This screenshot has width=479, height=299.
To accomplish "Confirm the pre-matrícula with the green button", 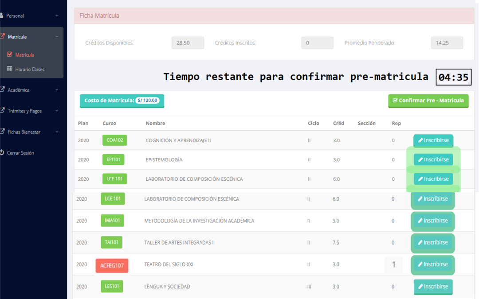I will [428, 101].
